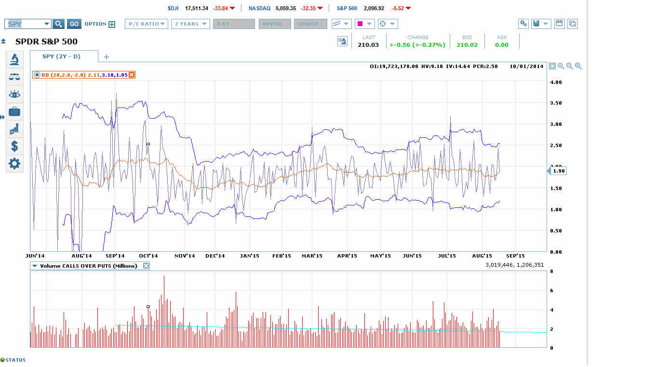
Task: Open the microscope research sidebar tool
Action: (14, 60)
